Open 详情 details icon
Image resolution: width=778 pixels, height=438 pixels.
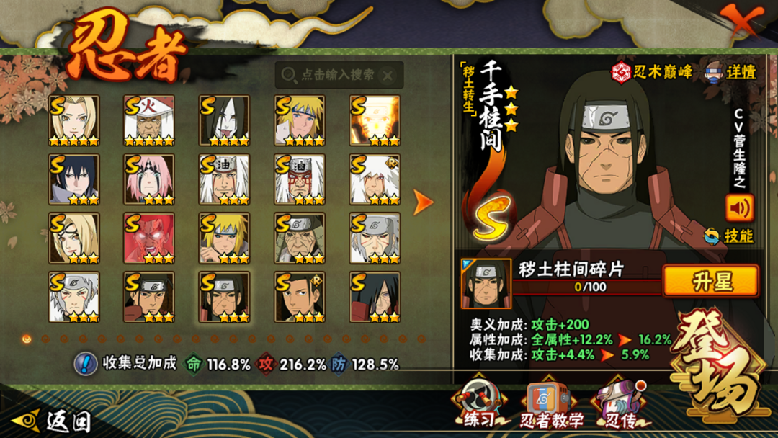[x=714, y=73]
